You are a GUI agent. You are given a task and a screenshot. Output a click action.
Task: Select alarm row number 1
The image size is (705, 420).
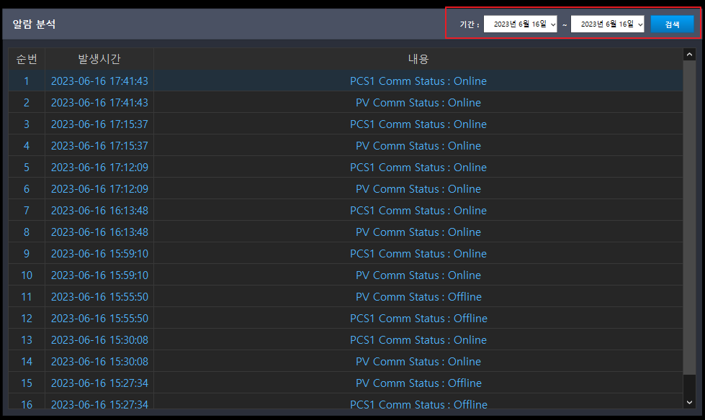tap(346, 81)
